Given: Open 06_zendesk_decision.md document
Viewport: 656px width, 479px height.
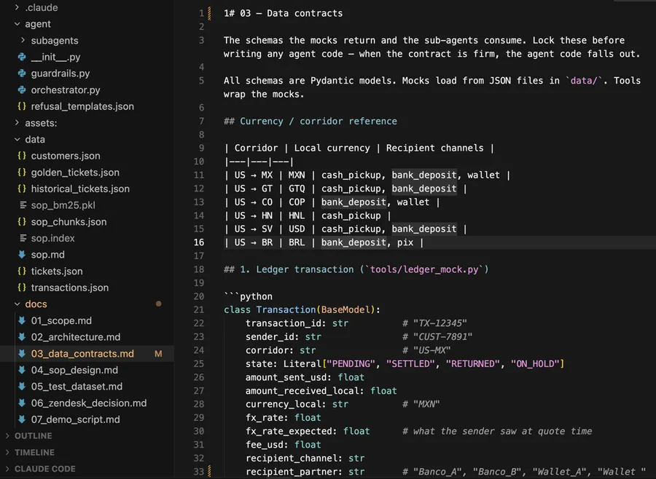Looking at the screenshot, I should [x=89, y=403].
